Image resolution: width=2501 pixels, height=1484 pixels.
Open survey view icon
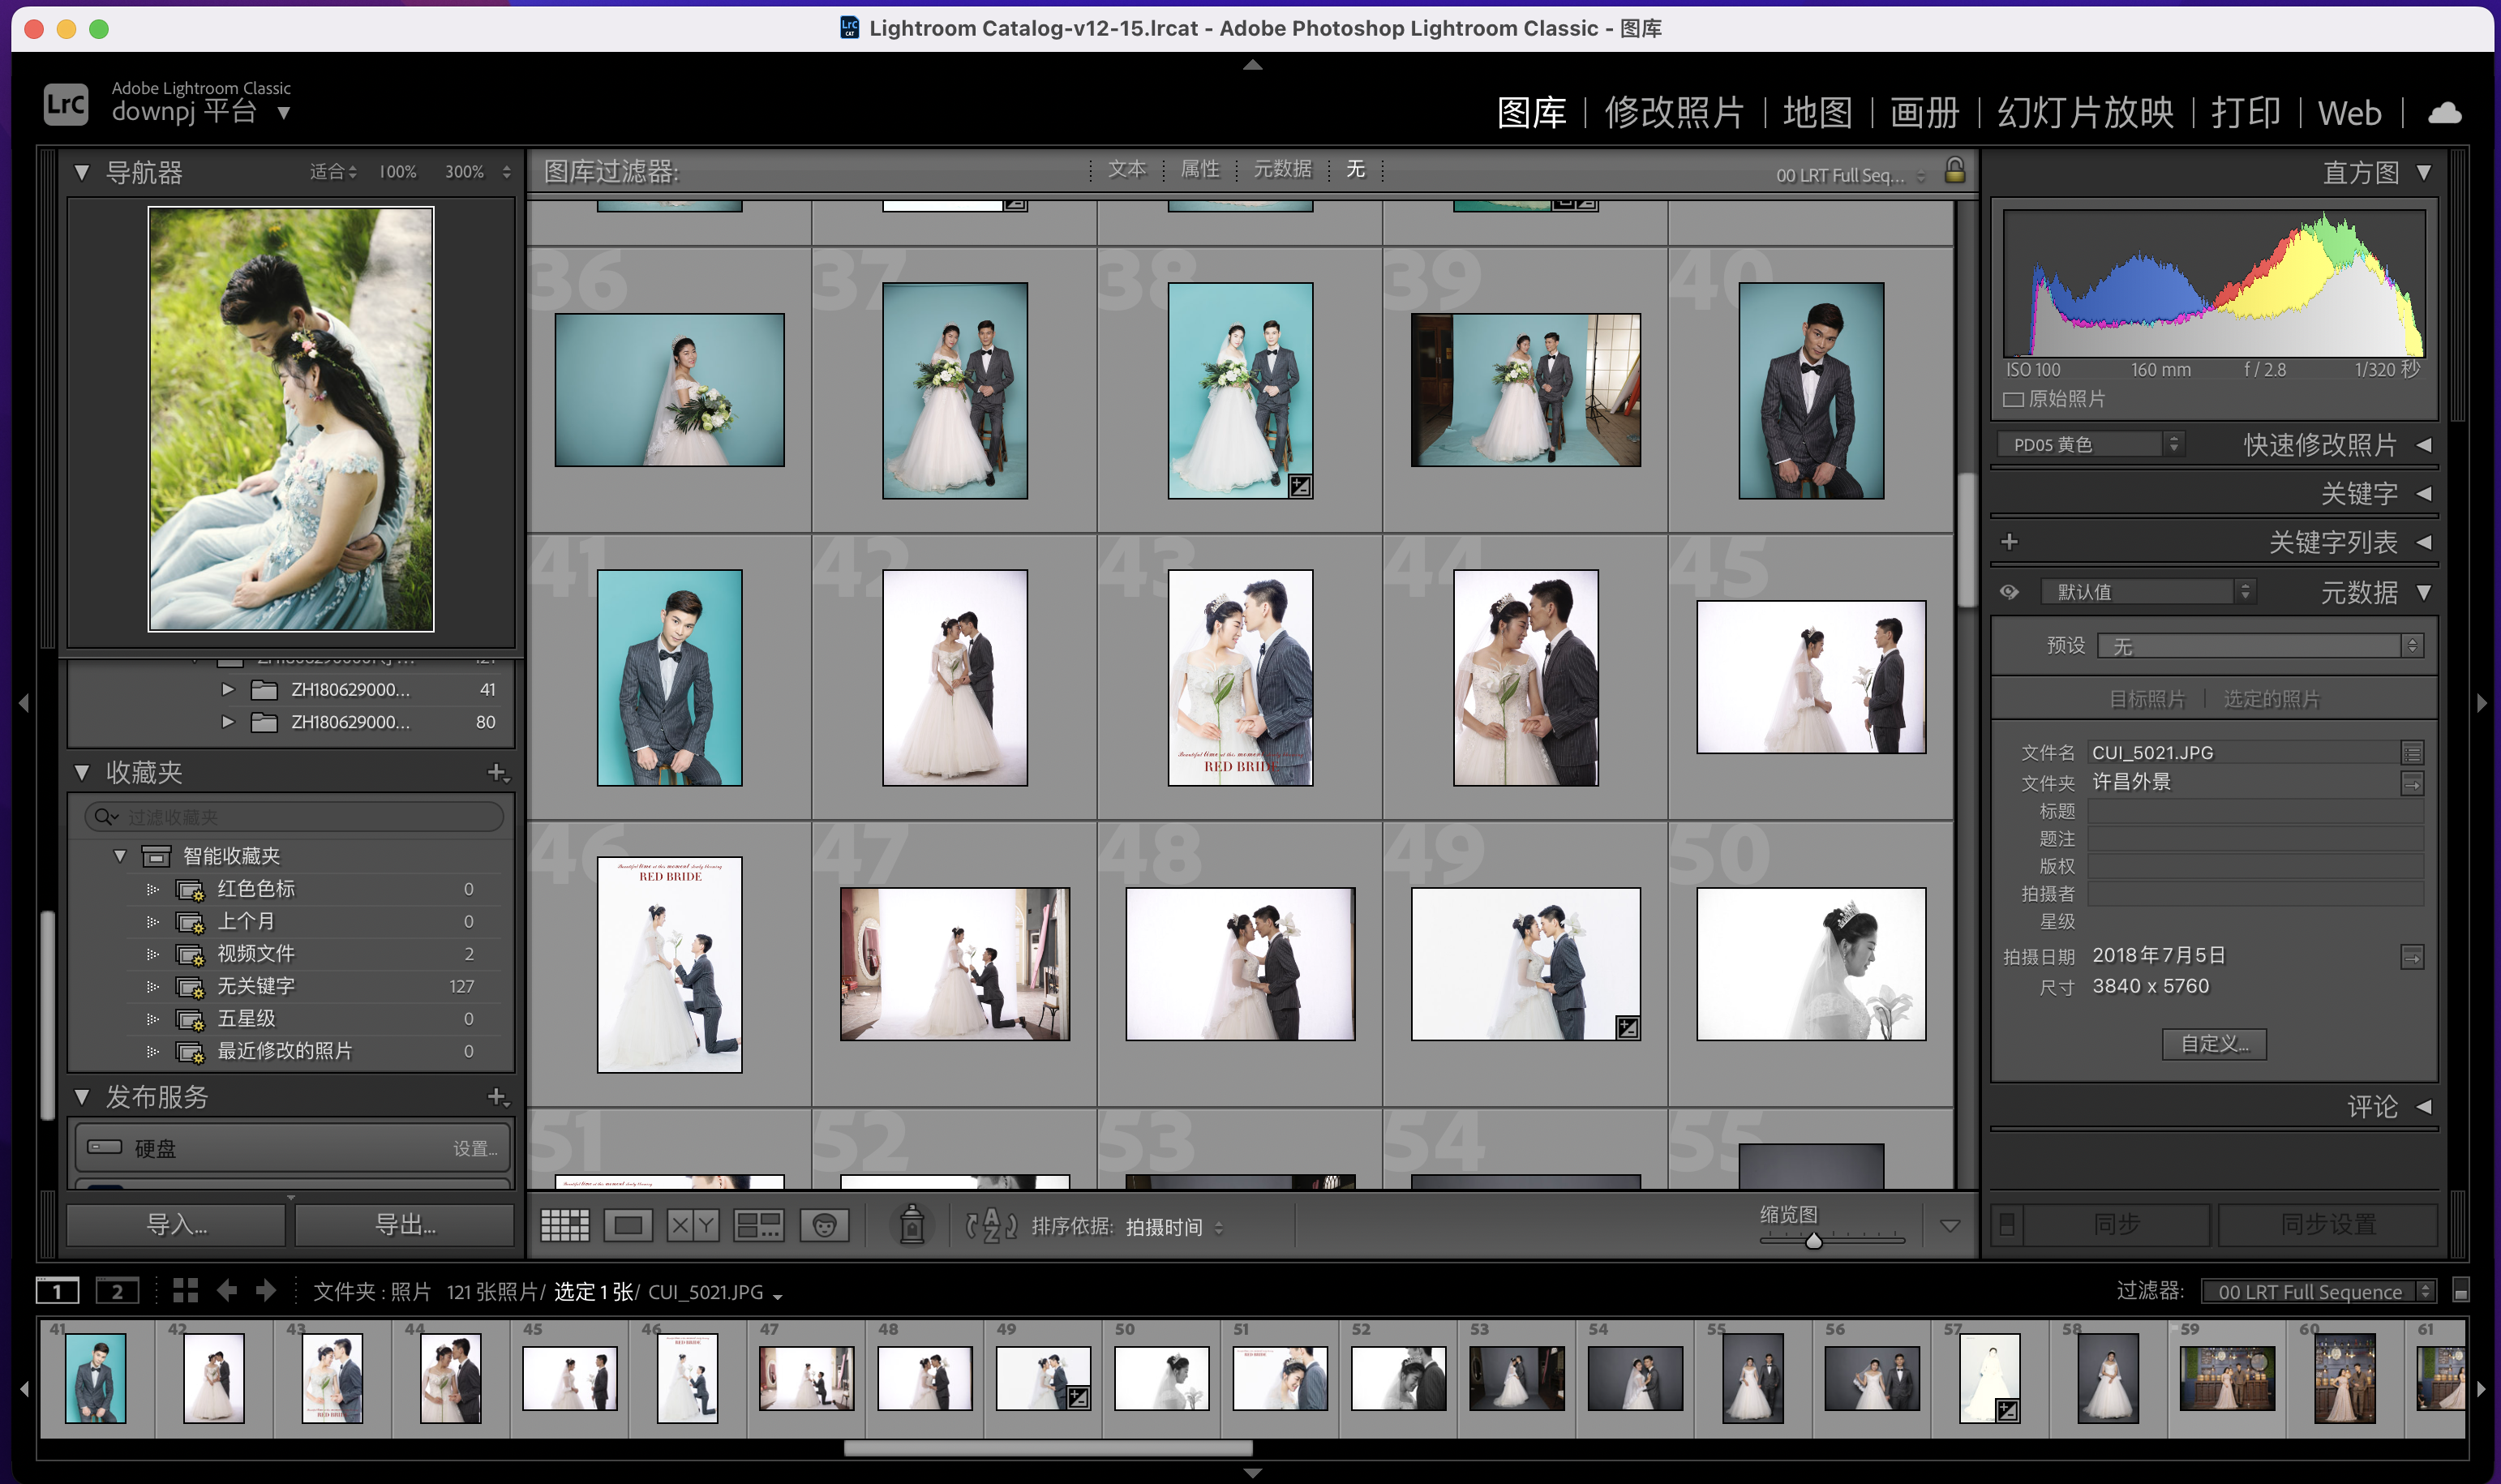coord(758,1225)
